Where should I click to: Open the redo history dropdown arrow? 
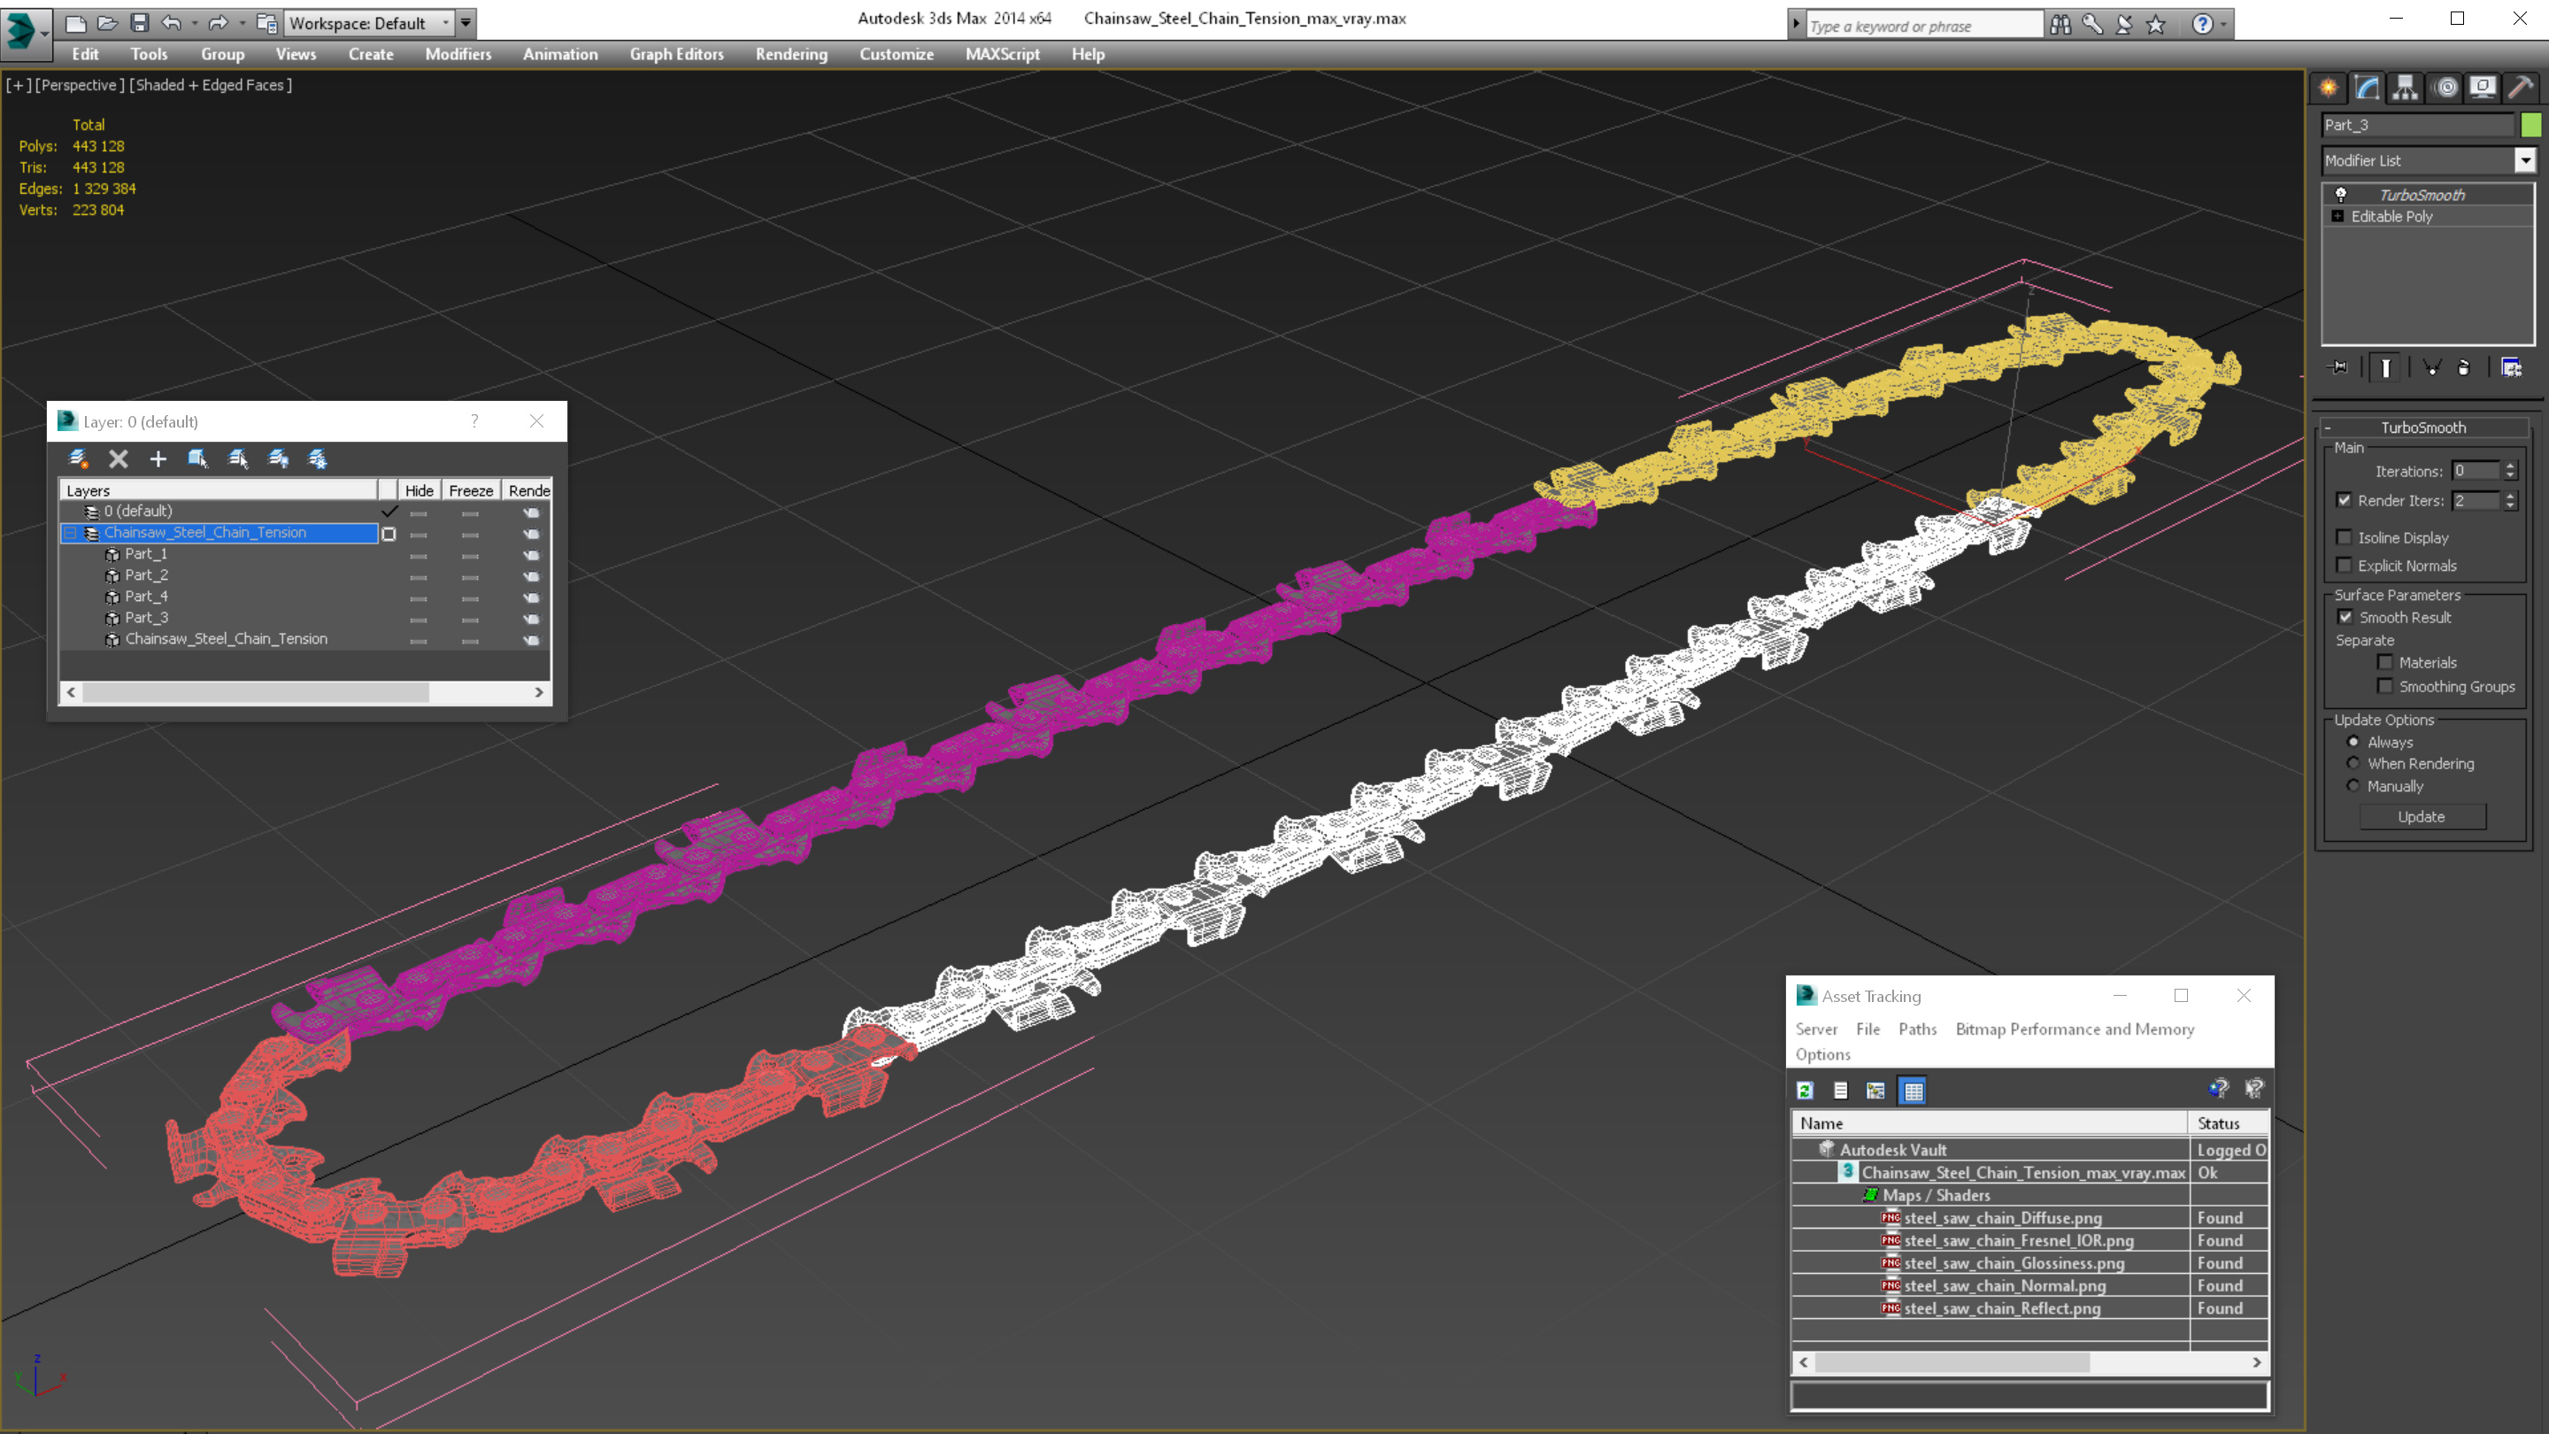pyautogui.click(x=242, y=23)
